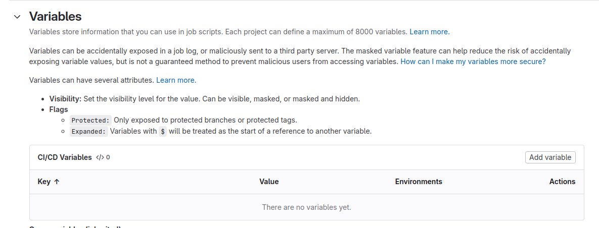Click the Expanded: flag code label
599x228 pixels.
[89, 132]
